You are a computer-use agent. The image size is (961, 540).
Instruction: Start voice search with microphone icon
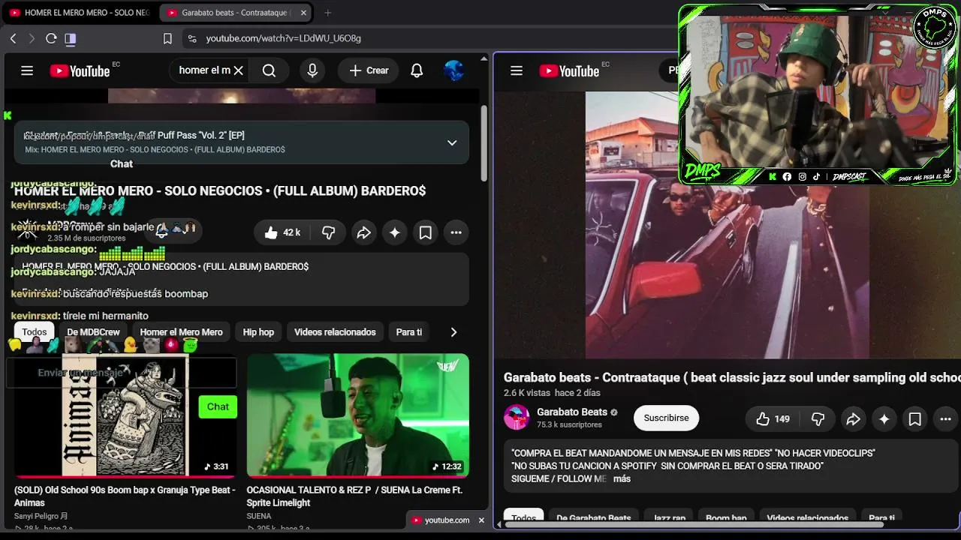tap(312, 70)
